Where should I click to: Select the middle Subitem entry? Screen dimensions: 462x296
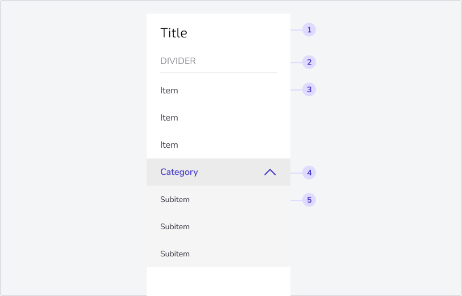[x=219, y=226]
